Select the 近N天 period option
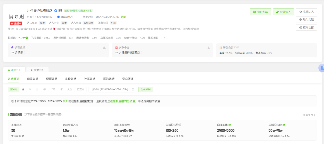324x144 pixels. coord(13,89)
